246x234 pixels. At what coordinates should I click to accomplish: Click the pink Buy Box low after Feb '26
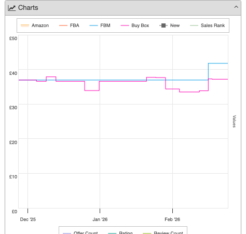189,92
